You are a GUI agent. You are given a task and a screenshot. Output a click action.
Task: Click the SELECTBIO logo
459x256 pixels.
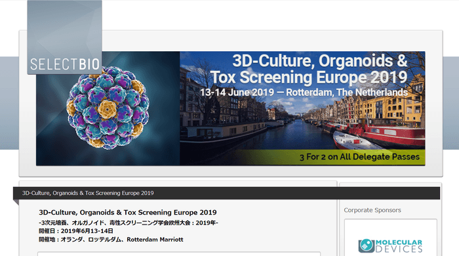coord(65,37)
